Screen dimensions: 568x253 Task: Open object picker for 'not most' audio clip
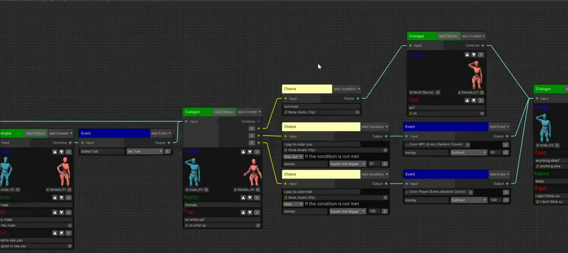[x=357, y=112]
